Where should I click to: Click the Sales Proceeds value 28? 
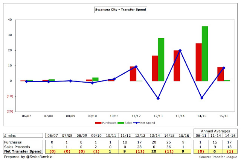click(x=139, y=147)
